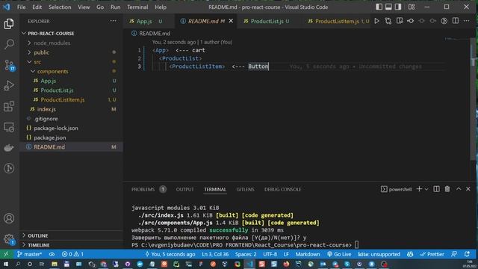Open .gitignore in file explorer
The image size is (478, 269).
pos(46,119)
